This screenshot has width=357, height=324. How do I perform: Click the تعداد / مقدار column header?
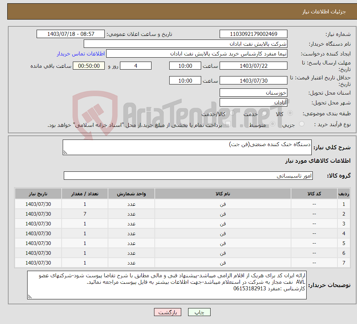pos(85,194)
